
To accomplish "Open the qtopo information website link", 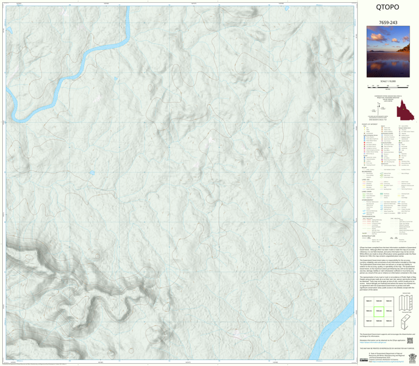I will click(x=373, y=342).
